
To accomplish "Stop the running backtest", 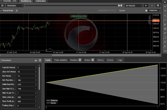I will [x=152, y=6].
